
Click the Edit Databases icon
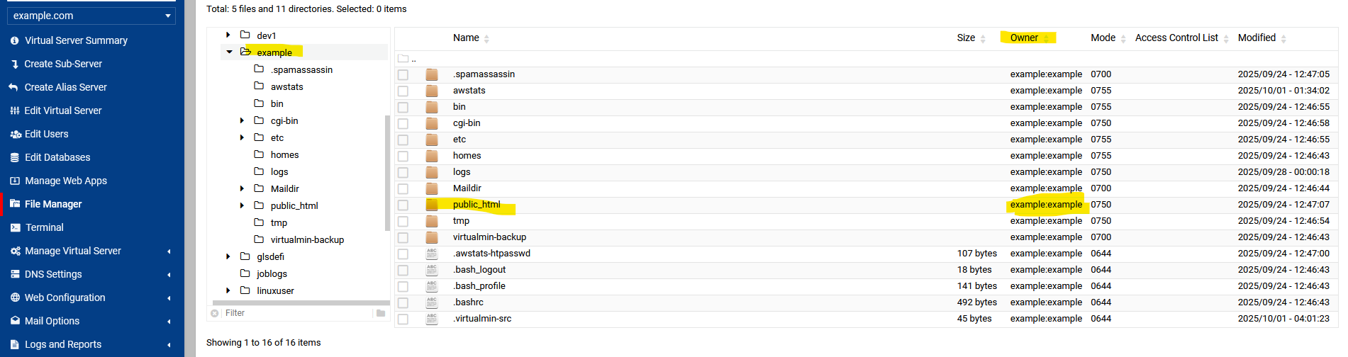click(x=15, y=157)
